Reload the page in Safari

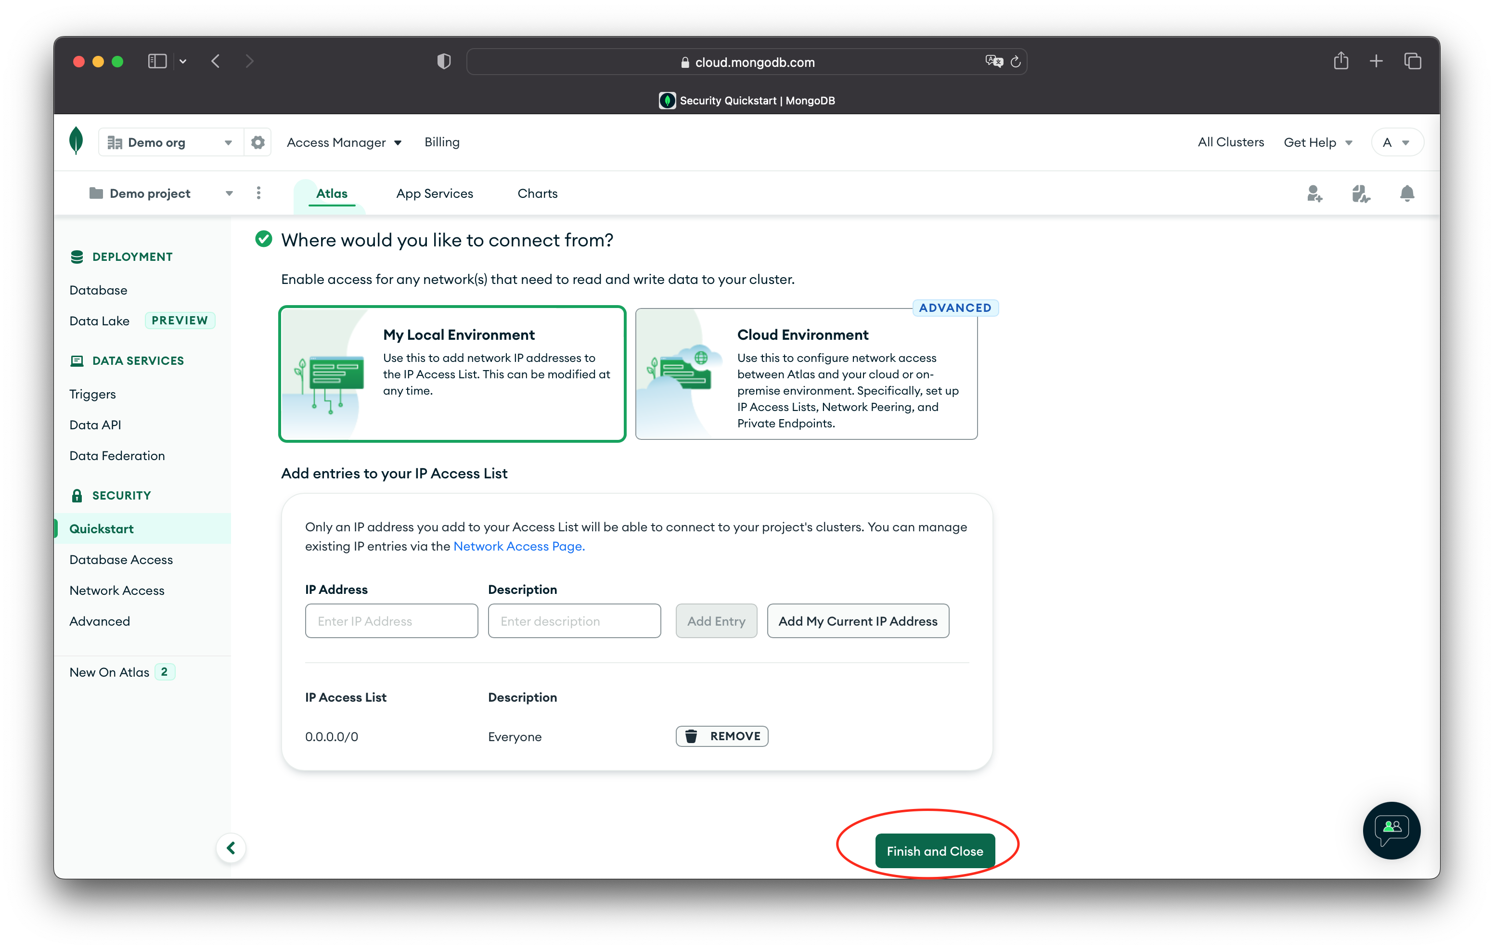click(x=1016, y=62)
